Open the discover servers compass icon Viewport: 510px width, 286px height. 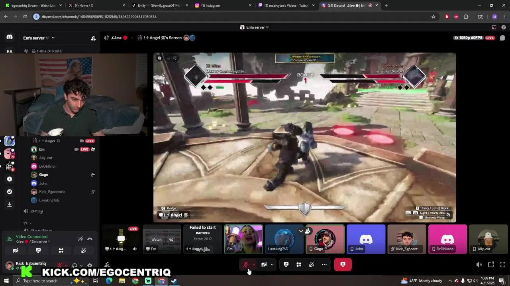click(x=10, y=192)
